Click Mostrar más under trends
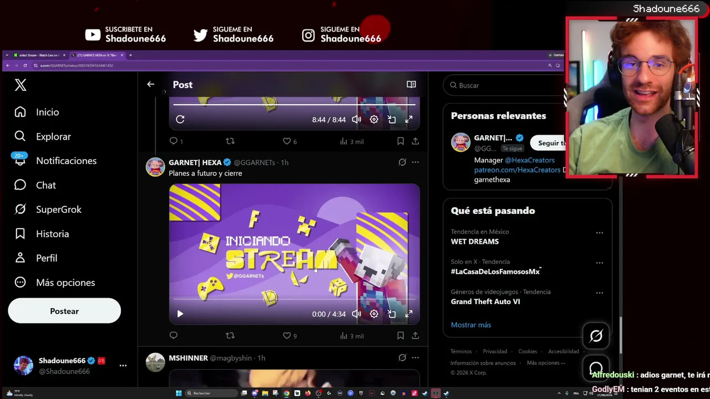Image resolution: width=710 pixels, height=399 pixels. [471, 325]
